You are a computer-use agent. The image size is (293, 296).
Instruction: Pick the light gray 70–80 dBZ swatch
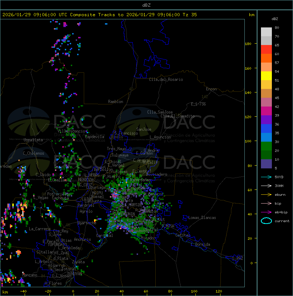coord(266,32)
